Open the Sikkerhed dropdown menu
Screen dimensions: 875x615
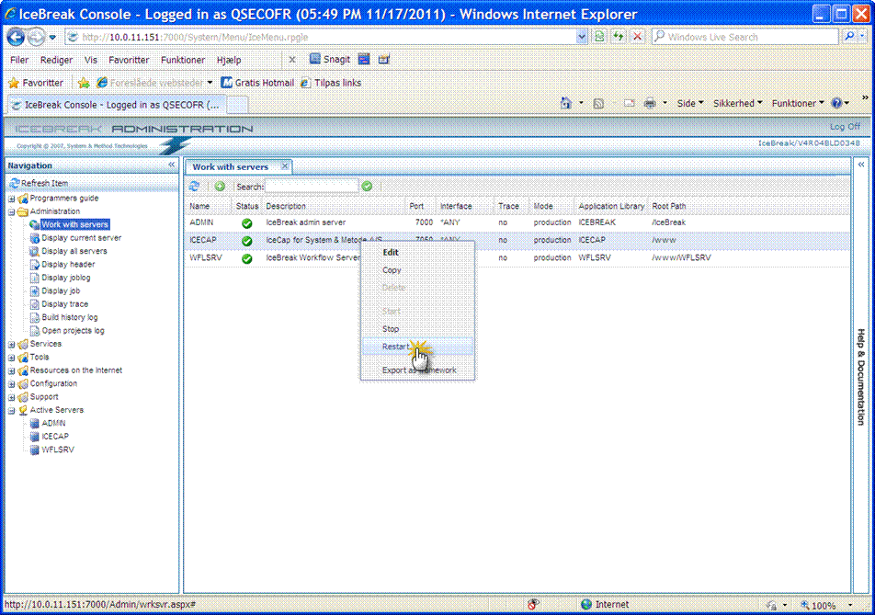(x=738, y=103)
